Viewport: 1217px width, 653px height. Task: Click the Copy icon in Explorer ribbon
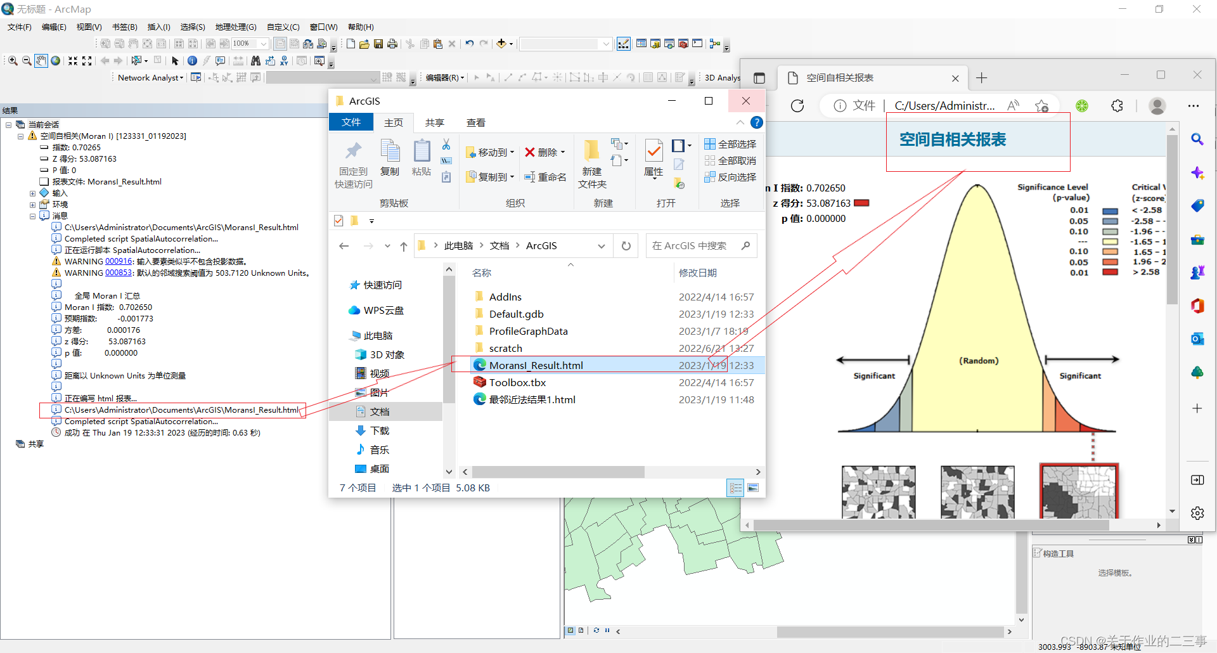[x=390, y=157]
